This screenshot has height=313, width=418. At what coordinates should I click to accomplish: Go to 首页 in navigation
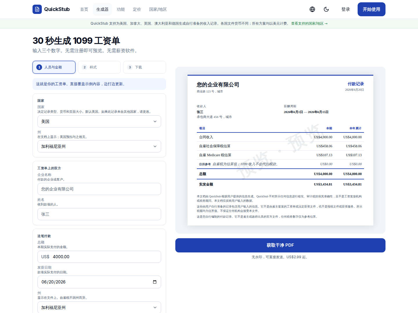click(x=84, y=9)
